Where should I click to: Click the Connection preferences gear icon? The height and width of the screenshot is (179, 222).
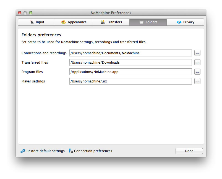71,151
